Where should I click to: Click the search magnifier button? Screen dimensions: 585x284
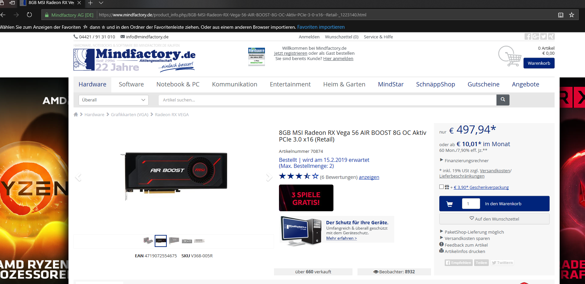(503, 100)
